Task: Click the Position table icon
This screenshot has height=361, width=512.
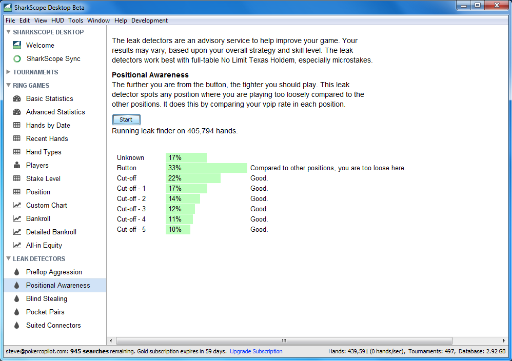Action: tap(16, 192)
